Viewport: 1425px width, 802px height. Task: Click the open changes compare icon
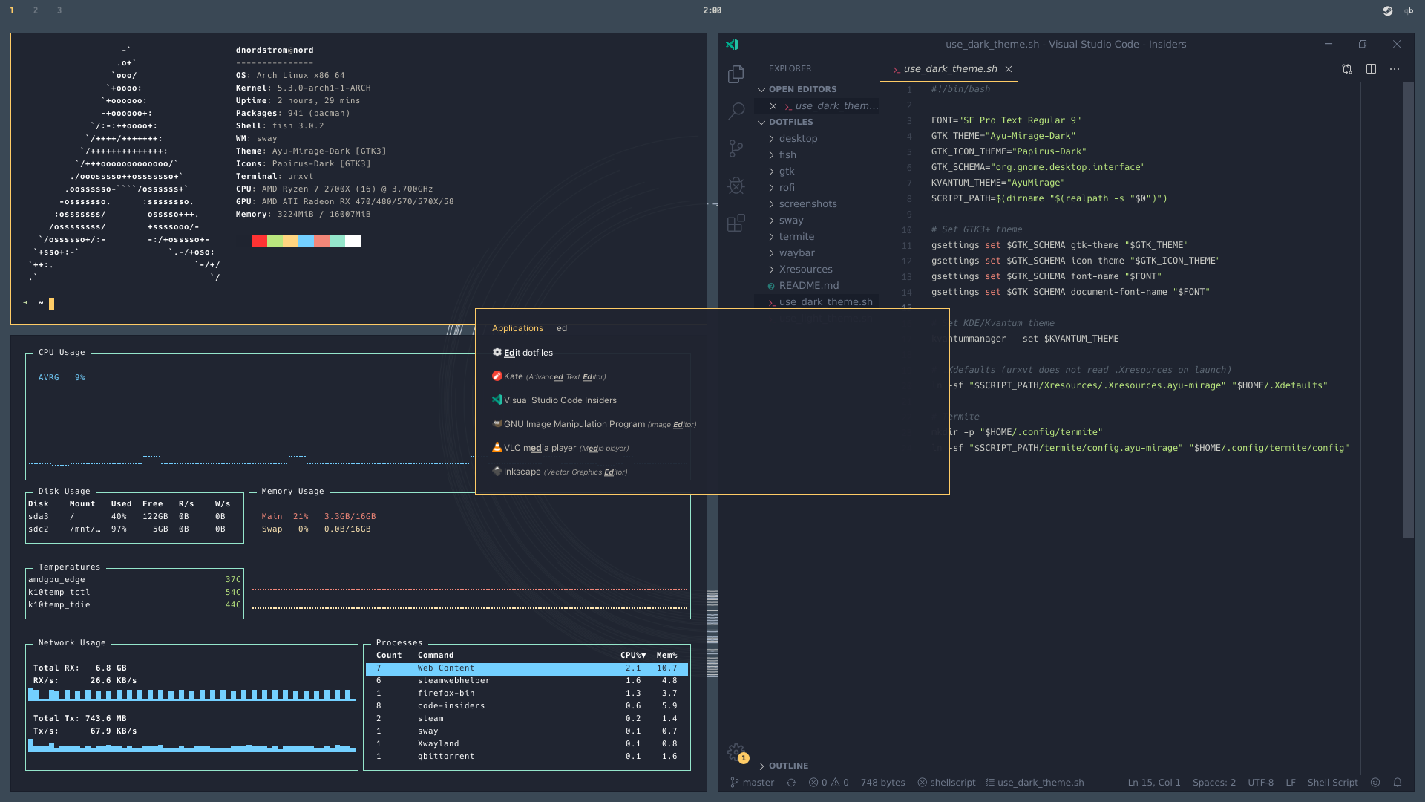pyautogui.click(x=1347, y=69)
